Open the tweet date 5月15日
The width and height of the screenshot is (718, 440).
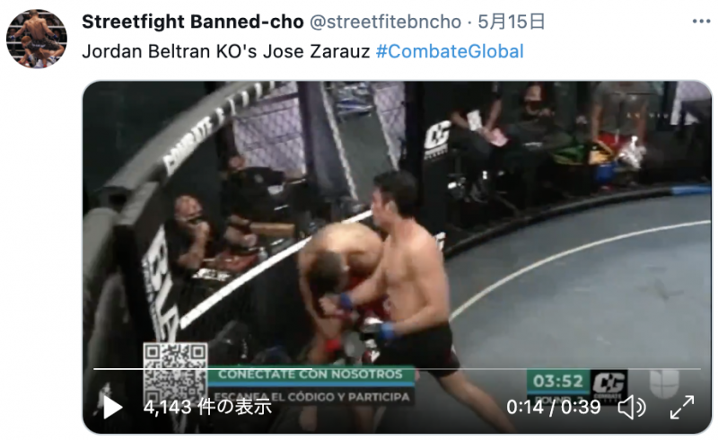[512, 22]
